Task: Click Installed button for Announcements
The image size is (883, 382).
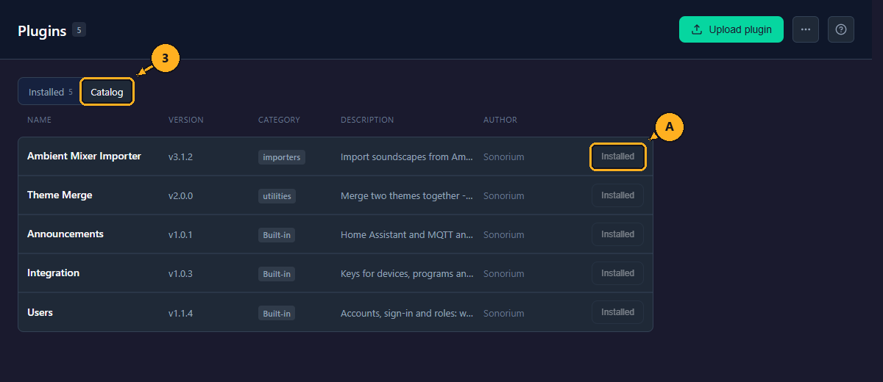Action: (x=617, y=234)
